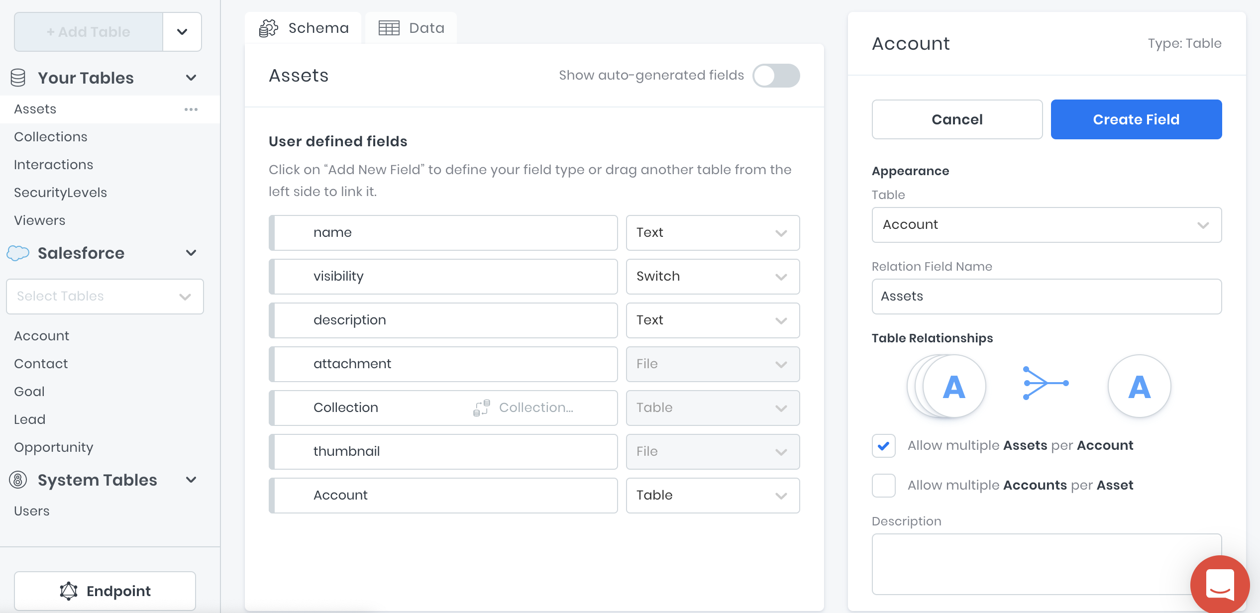This screenshot has width=1260, height=613.
Task: Click the red chat support bubble
Action: pos(1220,584)
